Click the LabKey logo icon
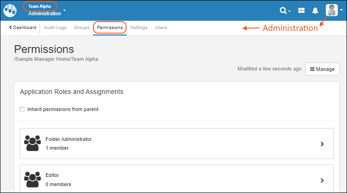 tap(11, 10)
